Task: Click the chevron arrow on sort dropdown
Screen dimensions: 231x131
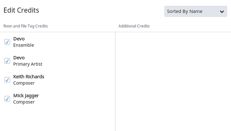Action: 222,12
